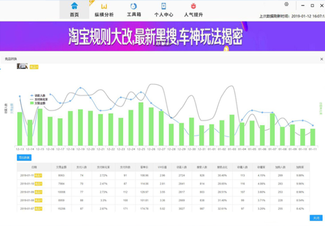The image size is (325, 226).
Task: Open the 工具箱 toolbox icon
Action: pyautogui.click(x=134, y=6)
